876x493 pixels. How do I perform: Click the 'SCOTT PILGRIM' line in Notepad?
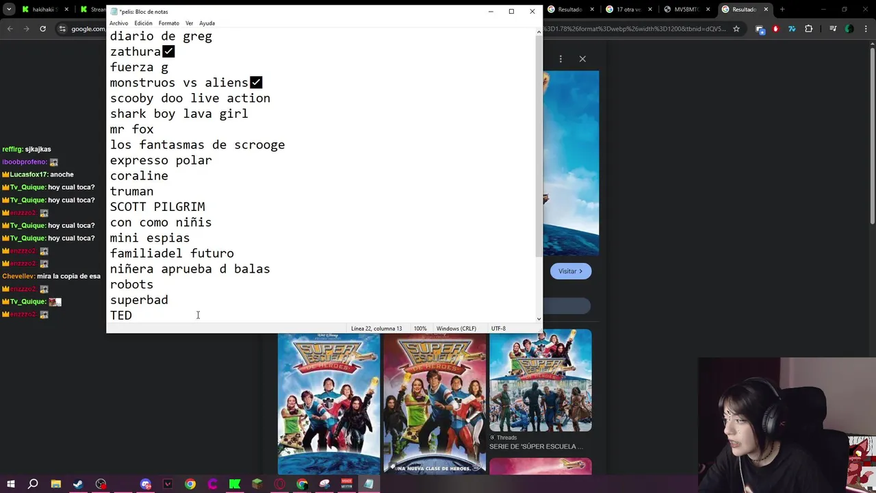157,207
